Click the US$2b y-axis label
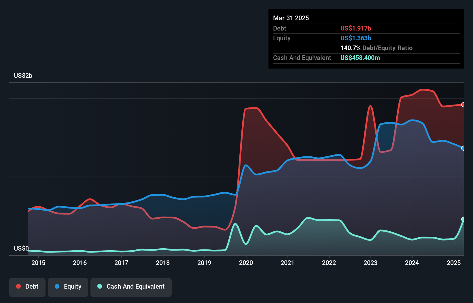Viewport: 473px width, 303px height. pos(23,75)
